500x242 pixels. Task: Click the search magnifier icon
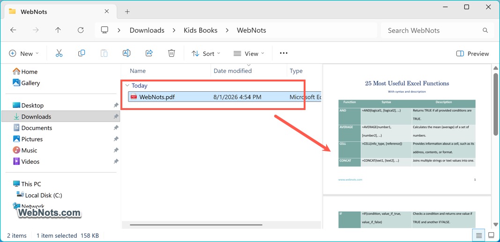[x=485, y=30]
